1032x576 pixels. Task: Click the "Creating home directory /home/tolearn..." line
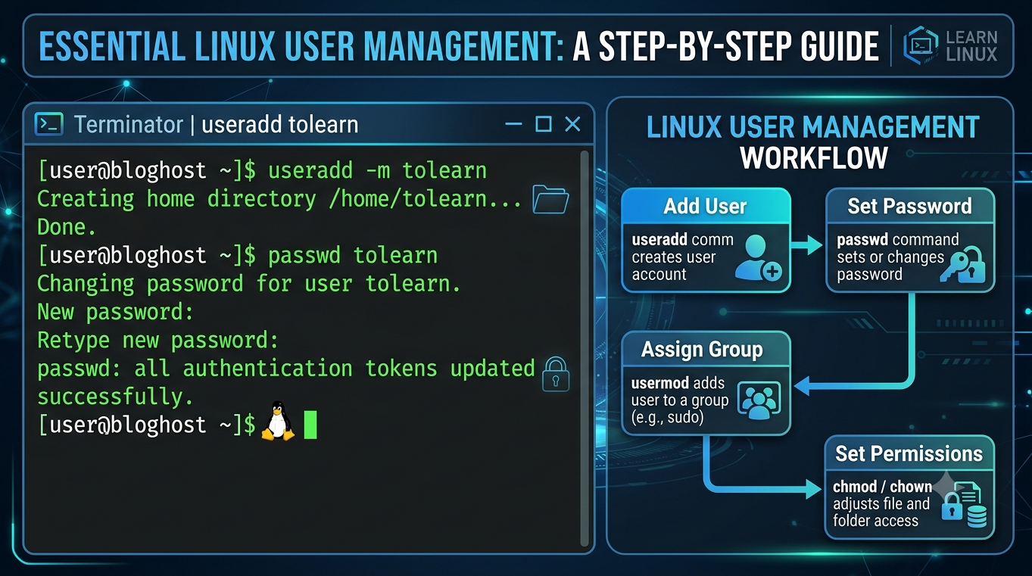(280, 199)
